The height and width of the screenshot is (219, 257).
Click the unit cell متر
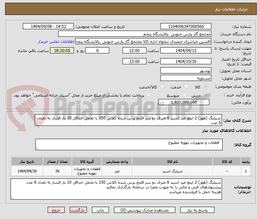point(117,171)
